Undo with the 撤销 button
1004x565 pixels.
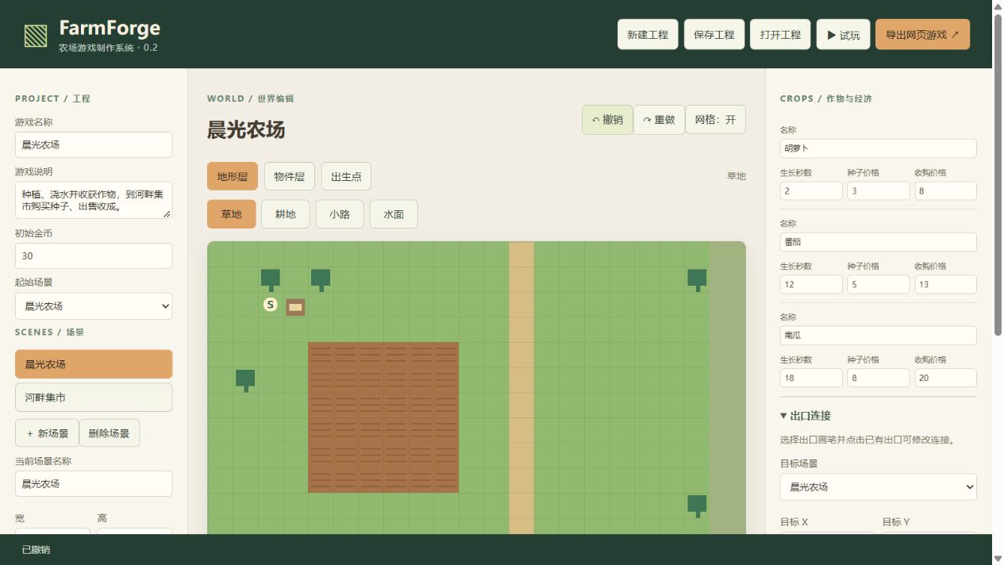tap(607, 120)
